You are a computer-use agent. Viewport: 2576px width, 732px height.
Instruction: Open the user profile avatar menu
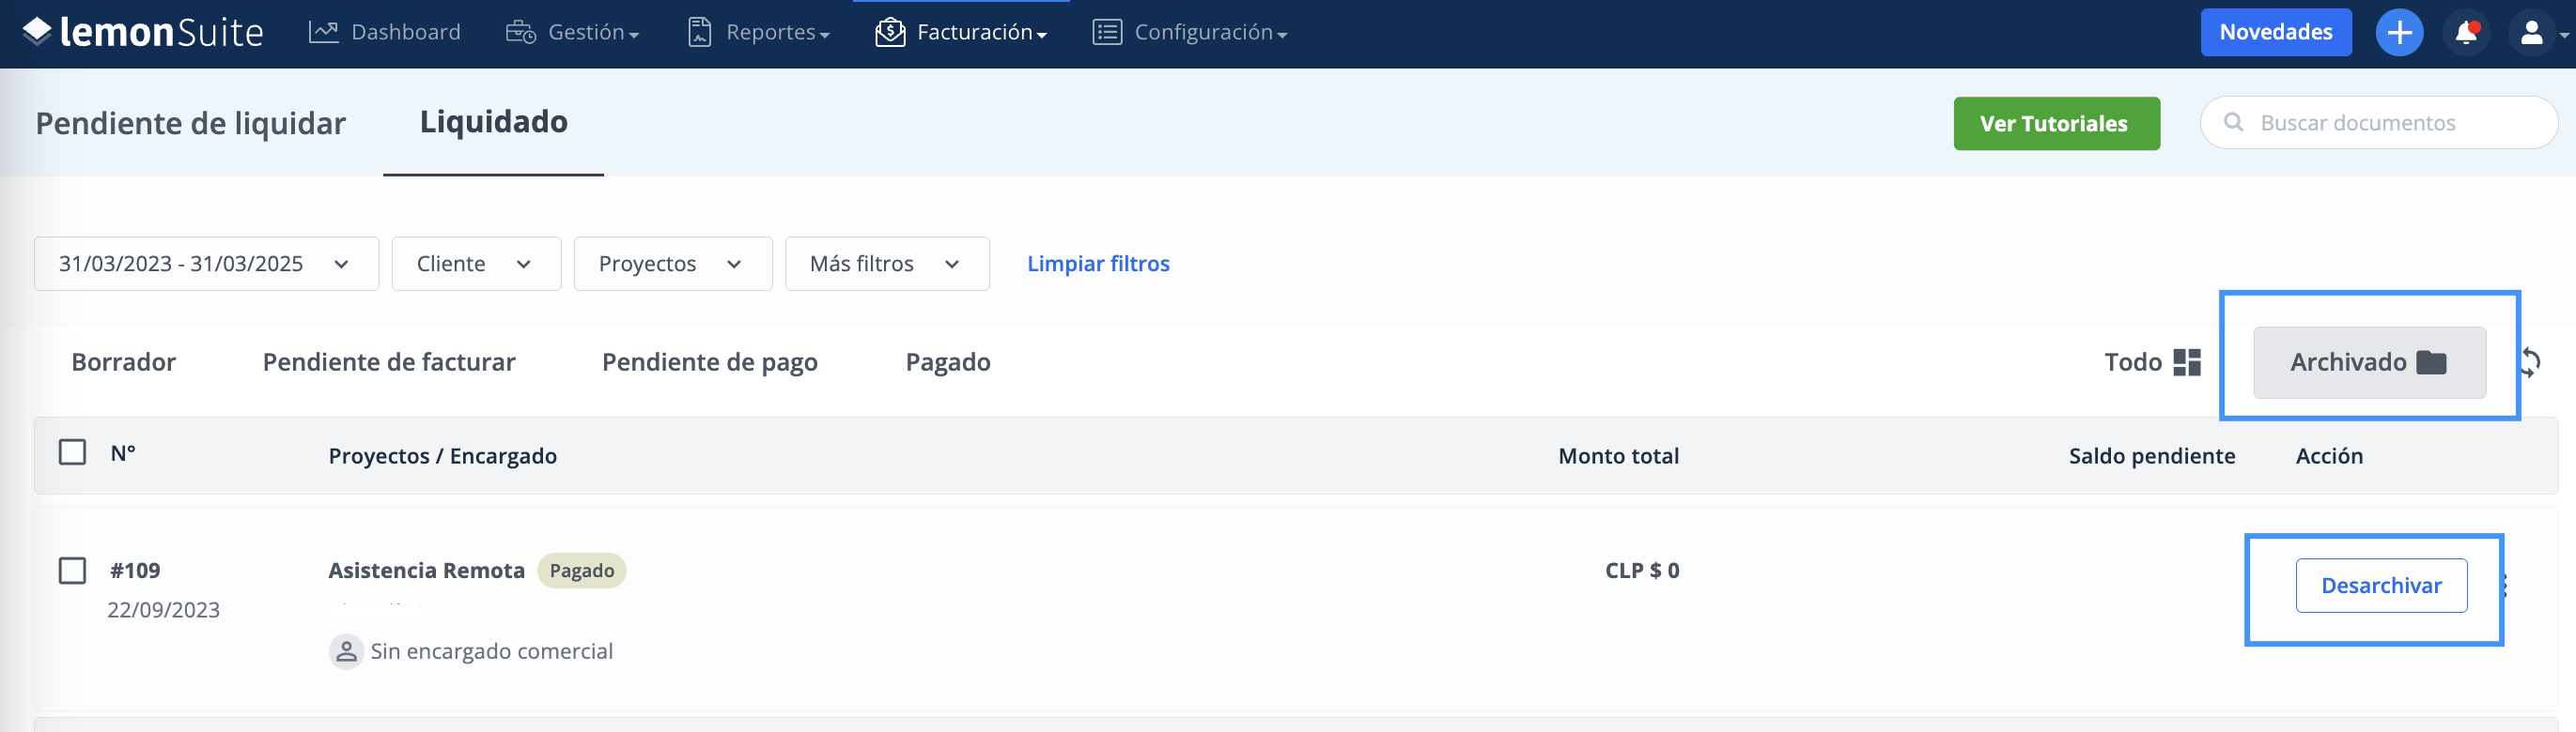tap(2531, 33)
